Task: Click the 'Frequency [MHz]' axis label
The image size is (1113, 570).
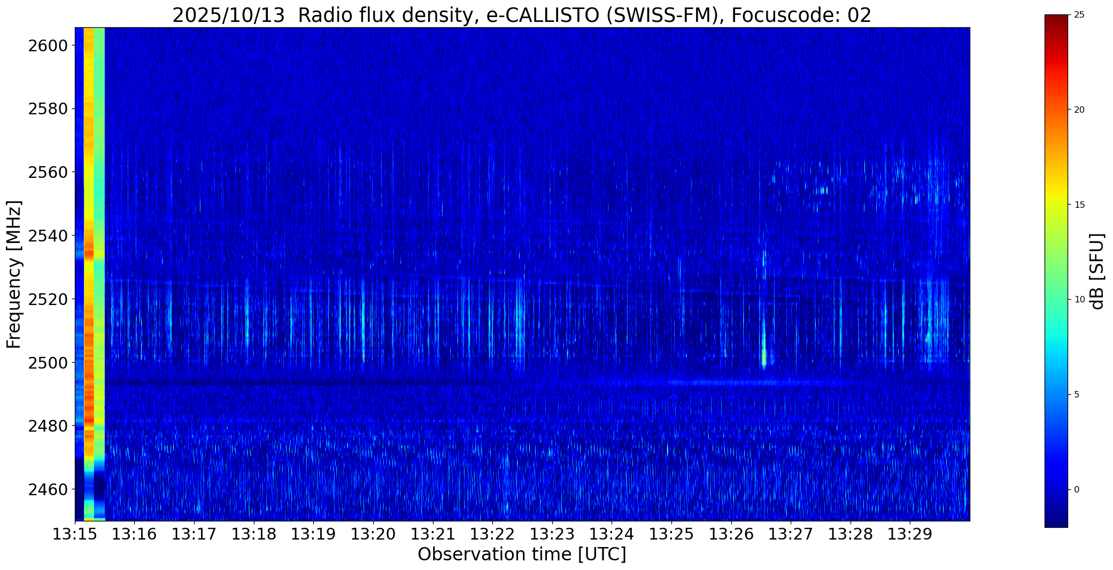Action: 14,274
